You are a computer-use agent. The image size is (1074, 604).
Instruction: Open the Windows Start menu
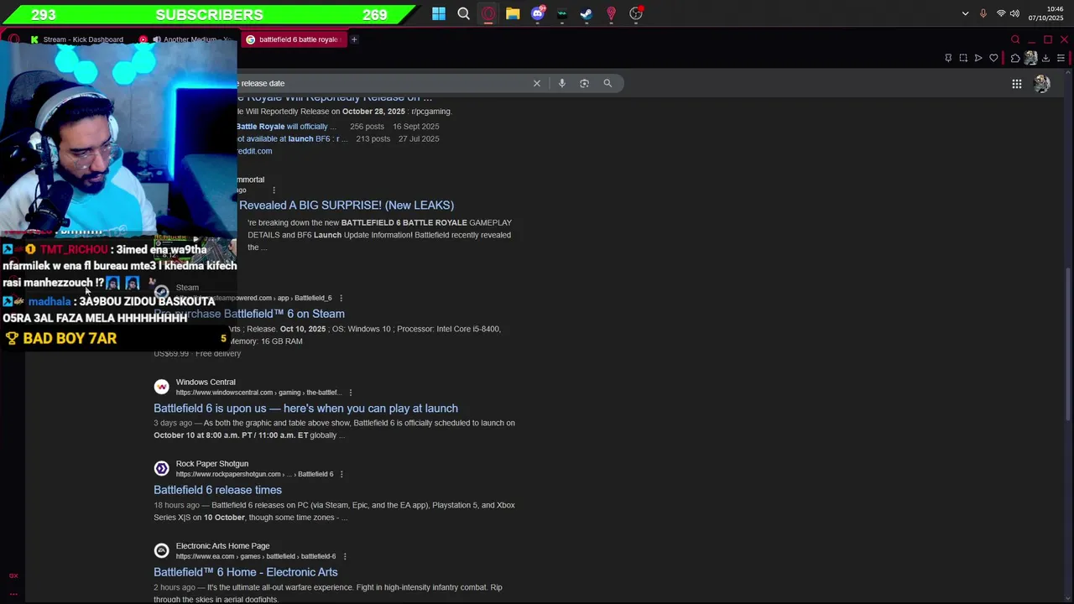click(439, 13)
